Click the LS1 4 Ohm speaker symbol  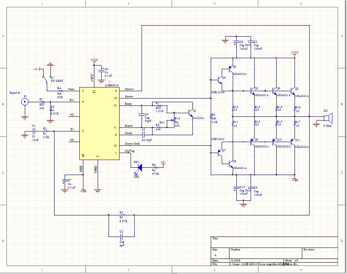tap(328, 118)
